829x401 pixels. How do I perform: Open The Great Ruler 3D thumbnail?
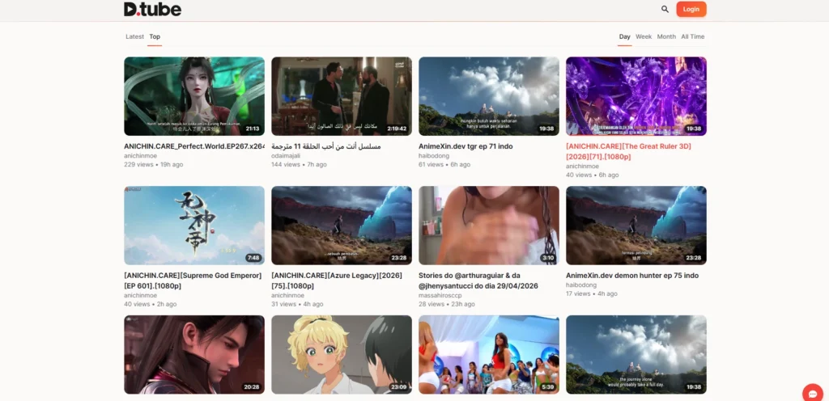click(636, 96)
